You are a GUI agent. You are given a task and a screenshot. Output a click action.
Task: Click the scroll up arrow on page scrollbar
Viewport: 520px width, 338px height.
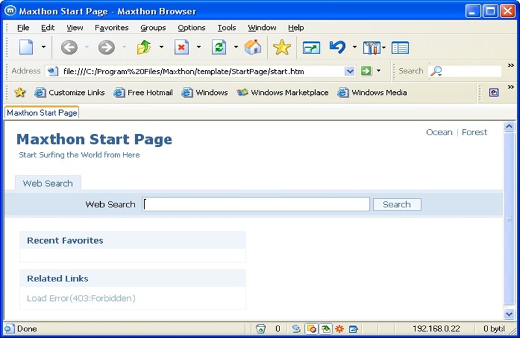[x=509, y=126]
